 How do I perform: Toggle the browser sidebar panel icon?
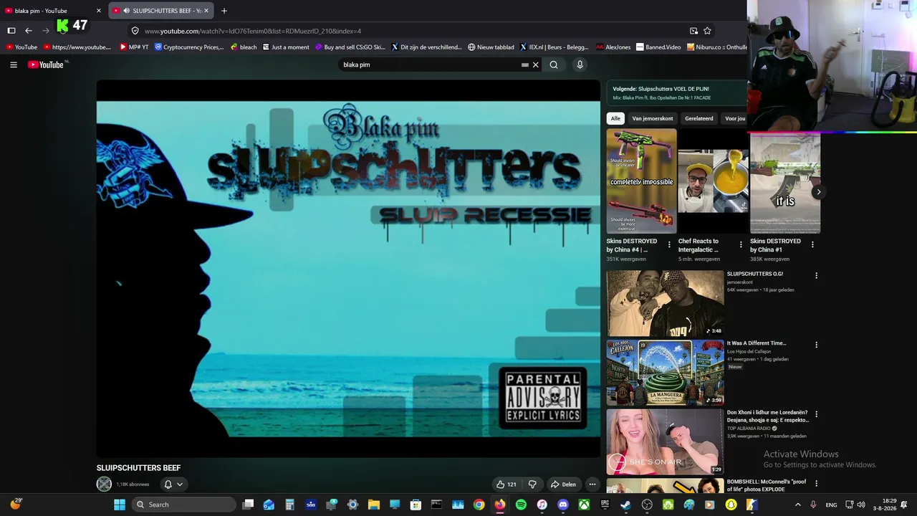coord(11,31)
